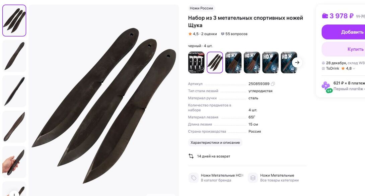Click the category stack icon
365x196 pixels.
(x=253, y=178)
